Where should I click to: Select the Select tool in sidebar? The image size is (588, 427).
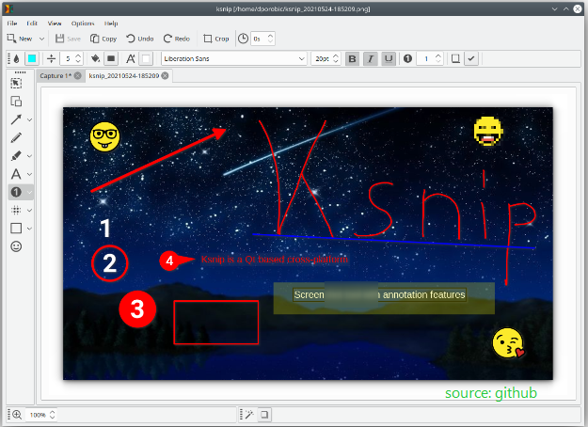[16, 83]
